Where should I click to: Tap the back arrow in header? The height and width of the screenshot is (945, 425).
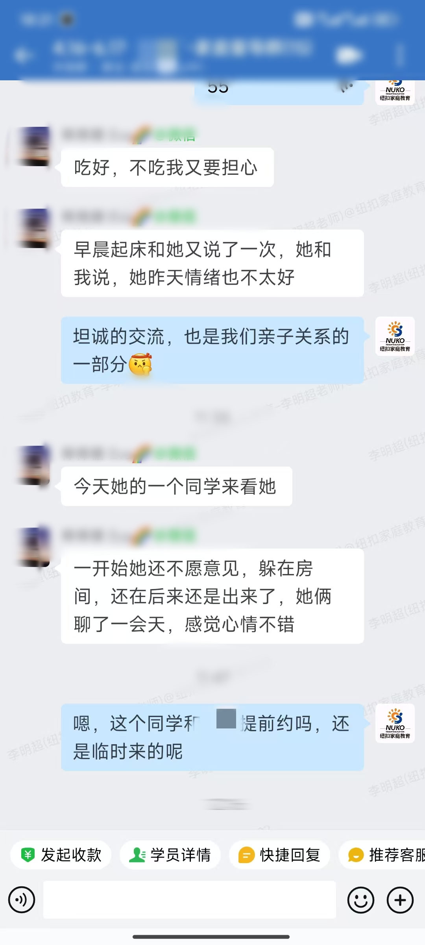tap(22, 55)
